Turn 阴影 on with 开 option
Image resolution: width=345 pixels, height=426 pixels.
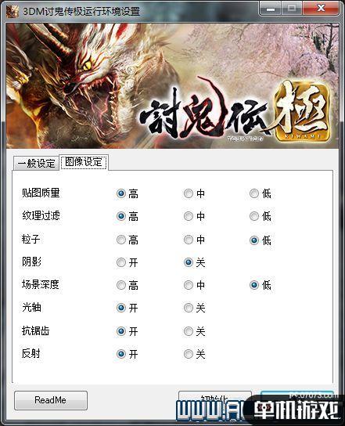[128, 262]
